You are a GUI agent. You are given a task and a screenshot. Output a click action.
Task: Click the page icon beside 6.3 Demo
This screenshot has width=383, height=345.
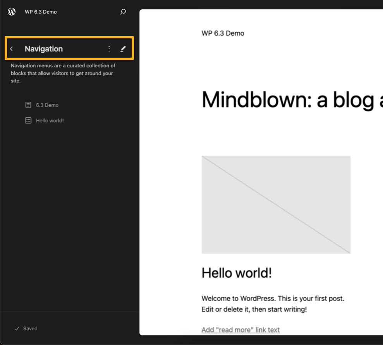point(28,105)
